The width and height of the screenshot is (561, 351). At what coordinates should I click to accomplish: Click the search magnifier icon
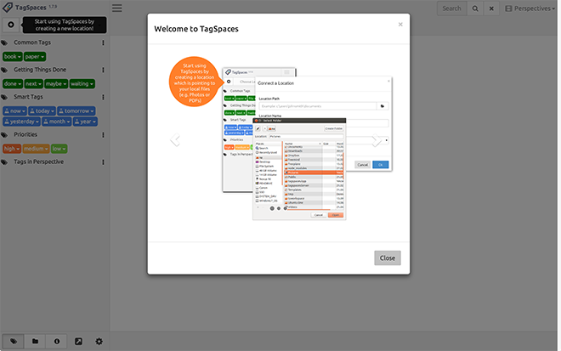(475, 8)
